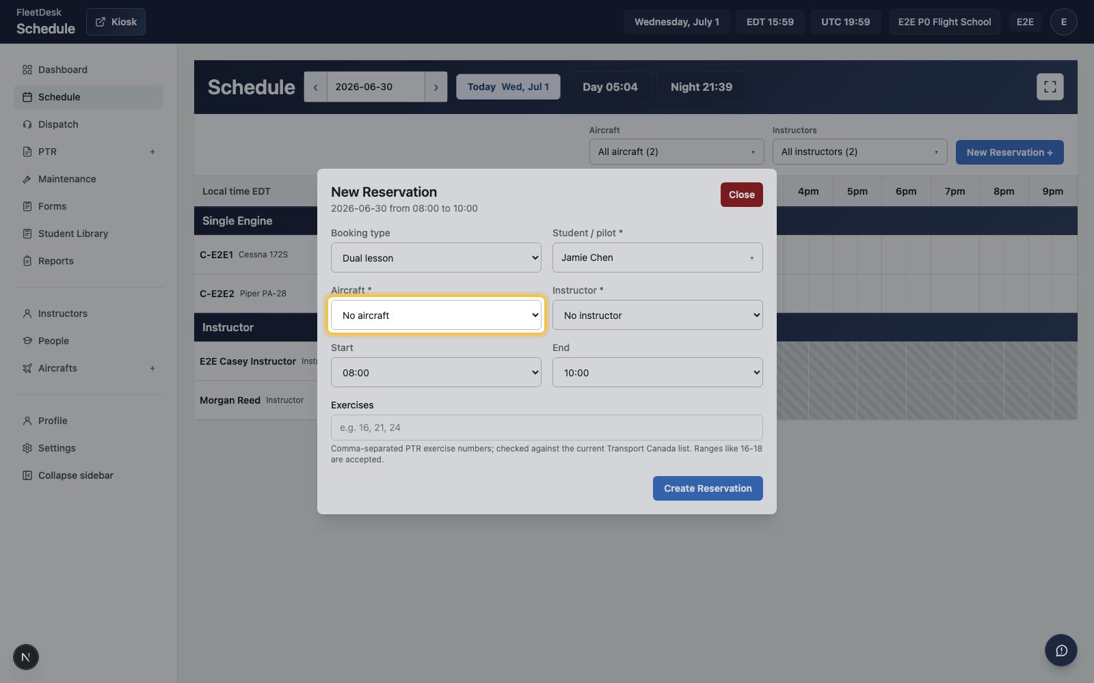Click the E2E badge in top bar
The height and width of the screenshot is (683, 1094).
pos(1025,22)
